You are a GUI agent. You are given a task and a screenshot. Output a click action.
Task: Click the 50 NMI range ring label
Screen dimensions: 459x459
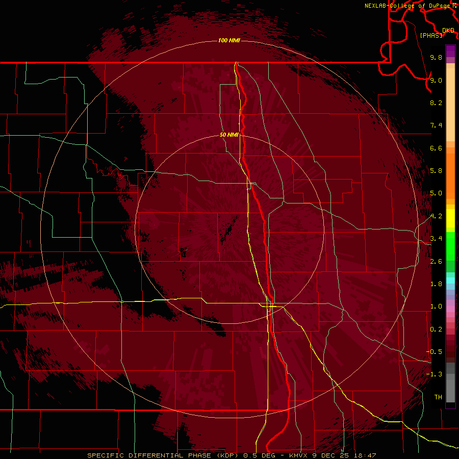[229, 135]
